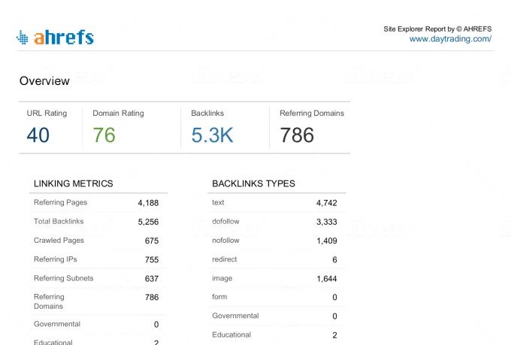
Task: Select the Overview heading
Action: [x=44, y=81]
